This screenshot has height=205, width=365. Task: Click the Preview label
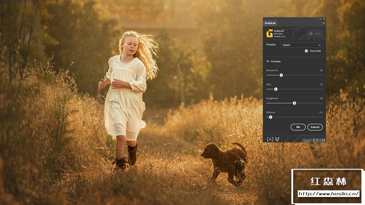point(276,61)
